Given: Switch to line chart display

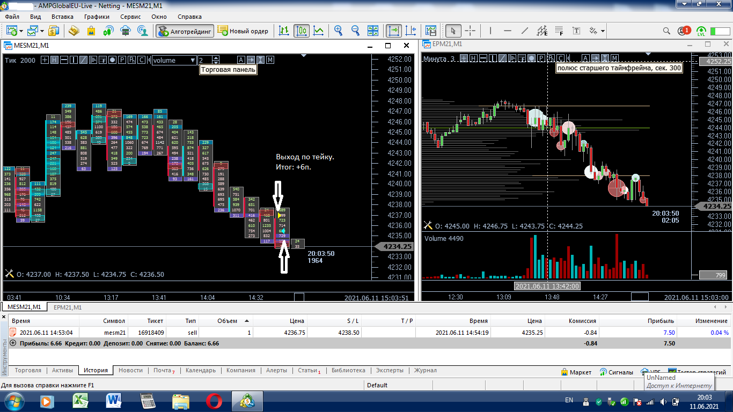Looking at the screenshot, I should tap(319, 31).
